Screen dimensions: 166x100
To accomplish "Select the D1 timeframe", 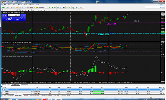I will coord(50,10).
